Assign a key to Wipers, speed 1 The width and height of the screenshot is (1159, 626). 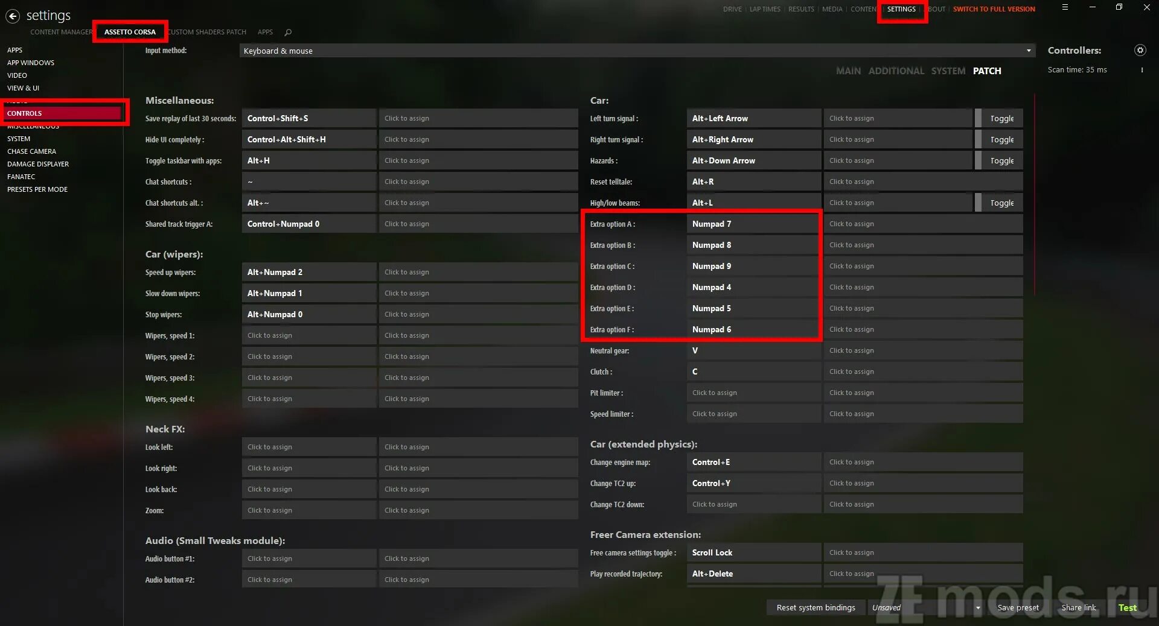pyautogui.click(x=309, y=335)
